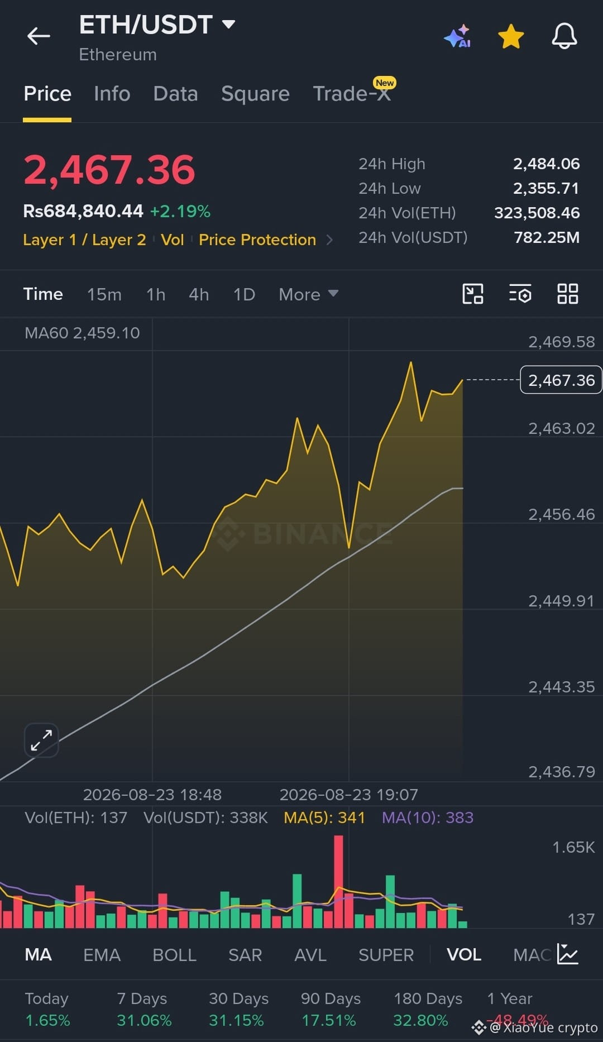The image size is (603, 1042).
Task: Toggle the SUPER indicator
Action: click(386, 954)
